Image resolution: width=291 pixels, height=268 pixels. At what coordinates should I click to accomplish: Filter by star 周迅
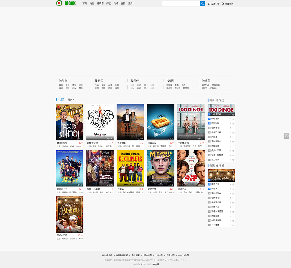click(x=183, y=85)
